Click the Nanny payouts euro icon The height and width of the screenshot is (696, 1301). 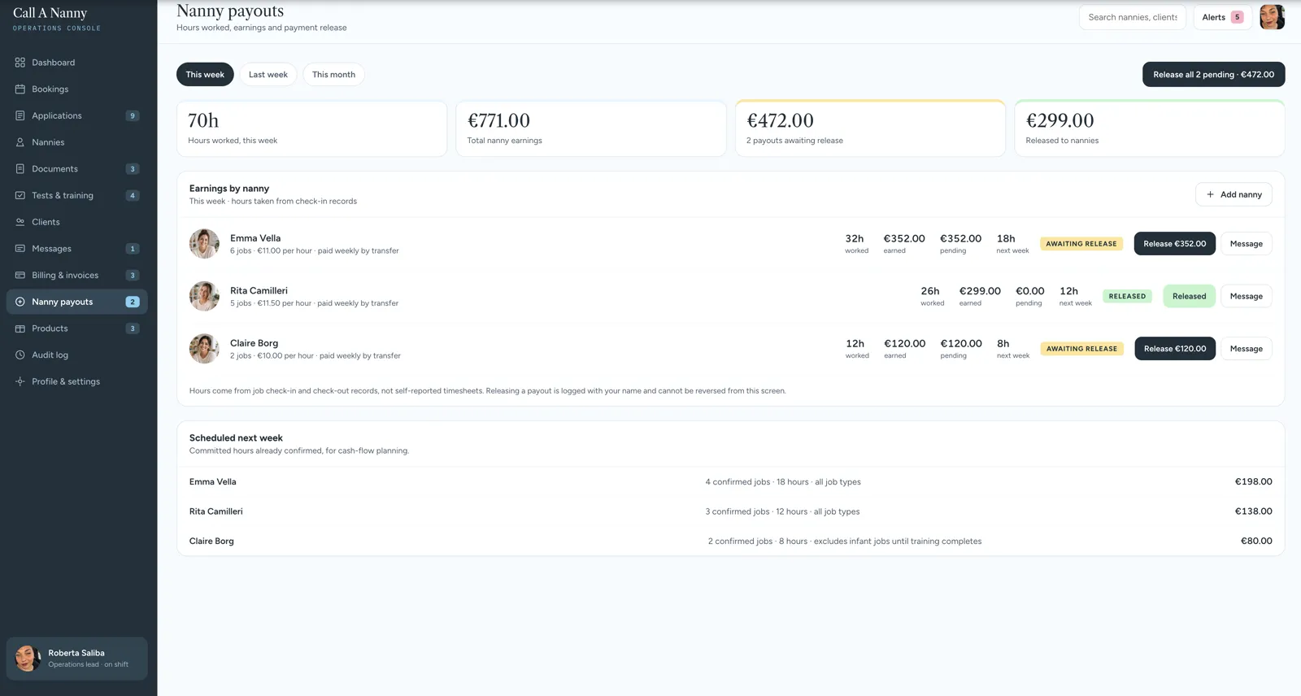point(20,302)
